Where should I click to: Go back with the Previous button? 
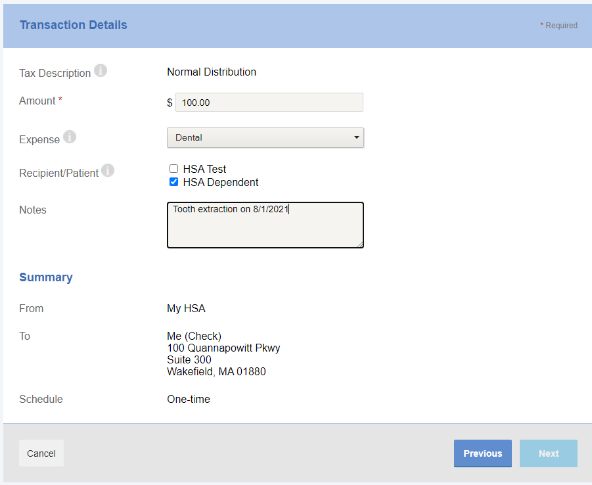click(482, 453)
